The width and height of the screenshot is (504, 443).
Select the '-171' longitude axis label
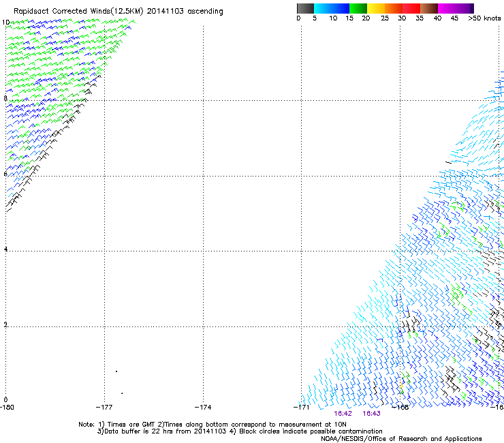coord(302,408)
